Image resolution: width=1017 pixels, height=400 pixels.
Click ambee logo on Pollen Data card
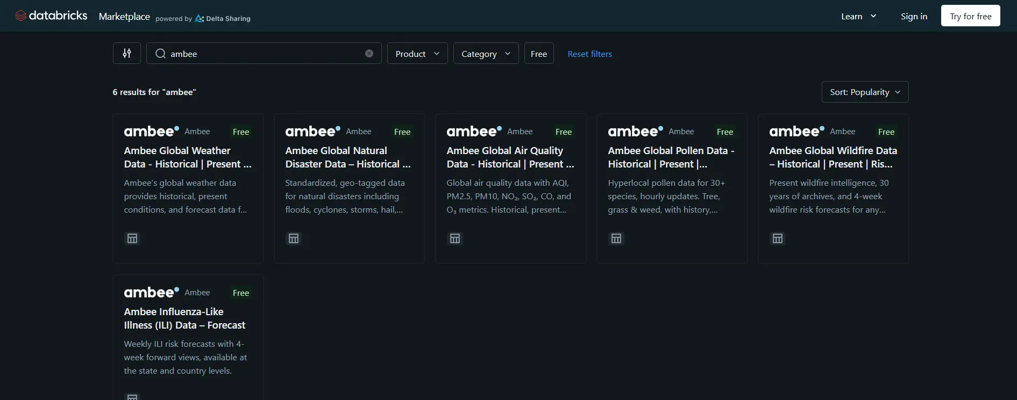click(x=636, y=131)
